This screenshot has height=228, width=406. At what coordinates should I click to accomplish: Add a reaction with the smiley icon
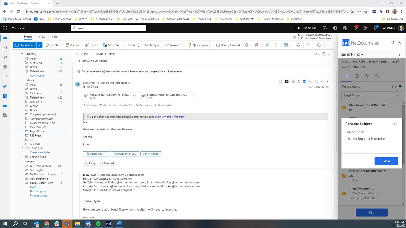coord(281,81)
